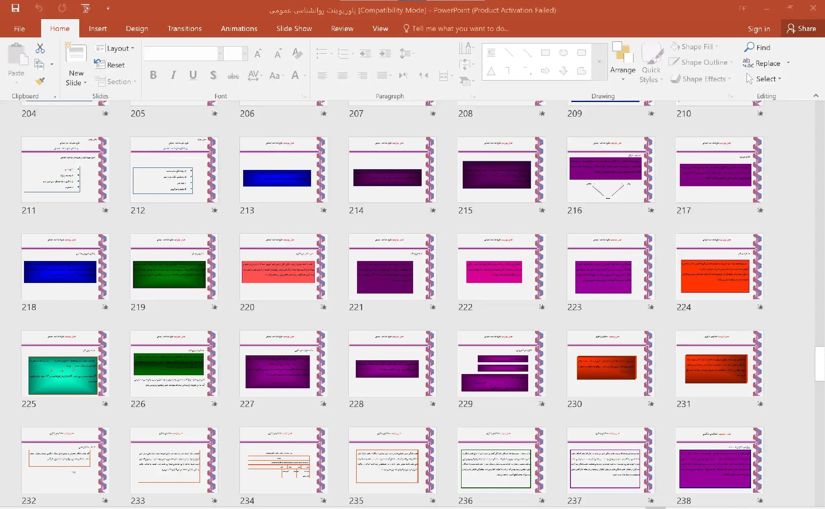
Task: Click the Sign in link
Action: click(x=759, y=28)
